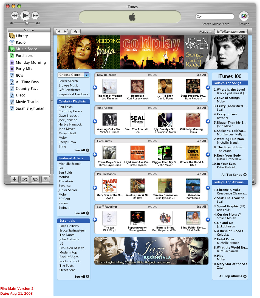
Task: Select Music Store in Source list
Action: [x=29, y=49]
